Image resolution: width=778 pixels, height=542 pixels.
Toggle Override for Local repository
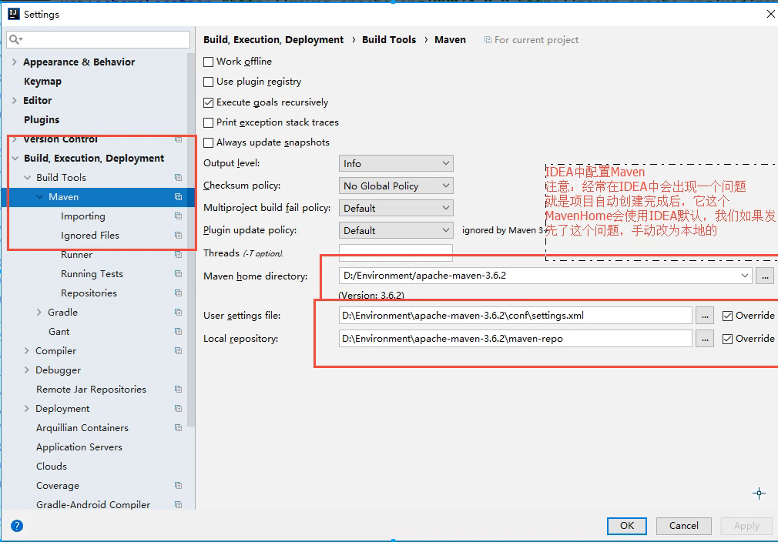pyautogui.click(x=727, y=340)
